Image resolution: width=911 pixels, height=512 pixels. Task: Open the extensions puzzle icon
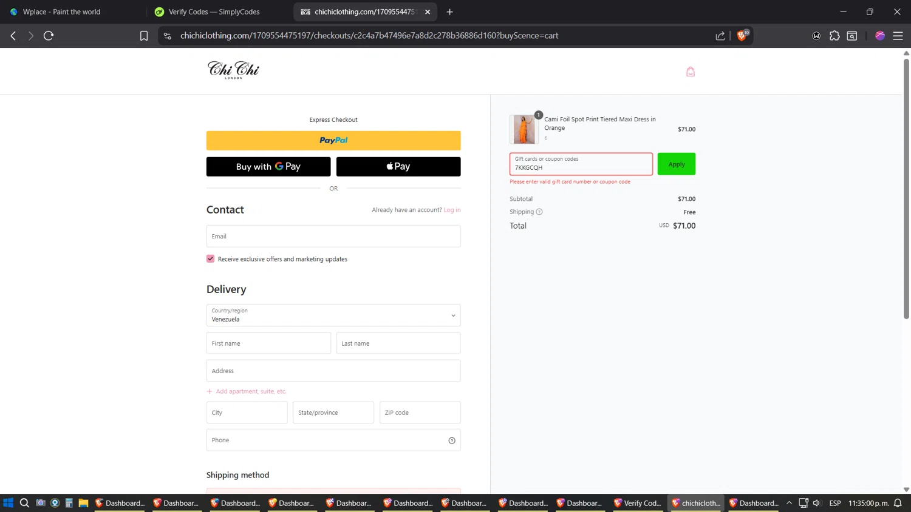tap(834, 36)
